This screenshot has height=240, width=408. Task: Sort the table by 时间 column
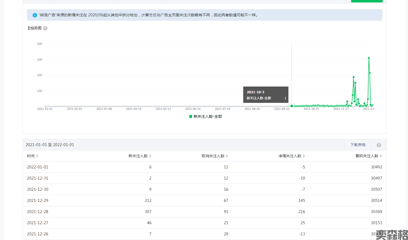tap(37, 156)
